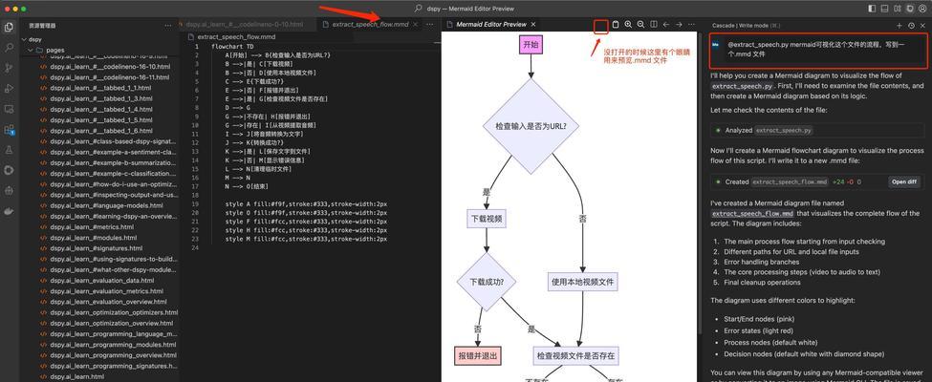
Task: Open dspy.ai_learn_#signatures.html file
Action: tap(97, 248)
